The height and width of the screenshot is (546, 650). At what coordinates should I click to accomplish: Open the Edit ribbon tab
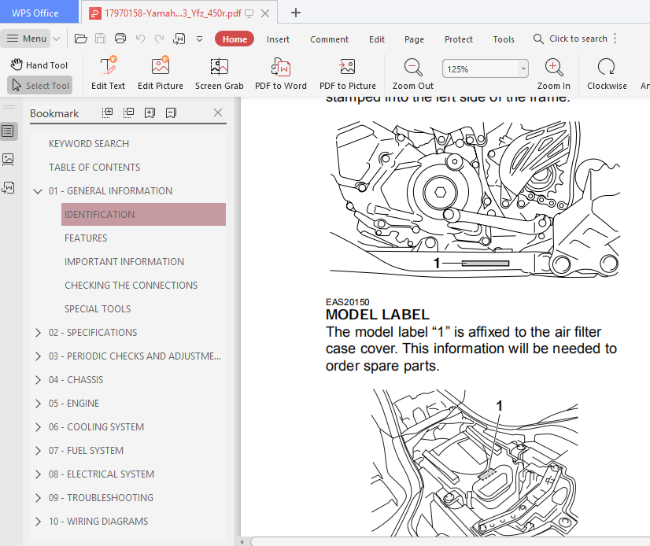pyautogui.click(x=377, y=39)
